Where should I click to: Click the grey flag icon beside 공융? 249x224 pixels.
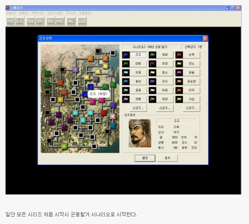pos(126,90)
